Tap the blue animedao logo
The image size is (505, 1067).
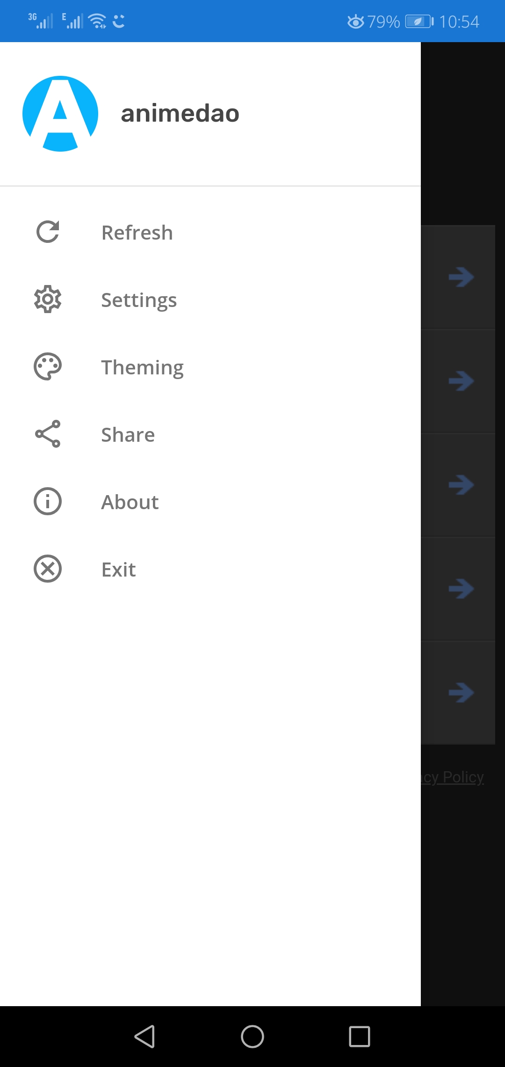pos(60,114)
